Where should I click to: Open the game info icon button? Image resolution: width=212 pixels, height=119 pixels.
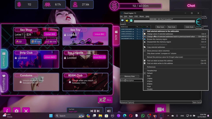tap(7, 111)
